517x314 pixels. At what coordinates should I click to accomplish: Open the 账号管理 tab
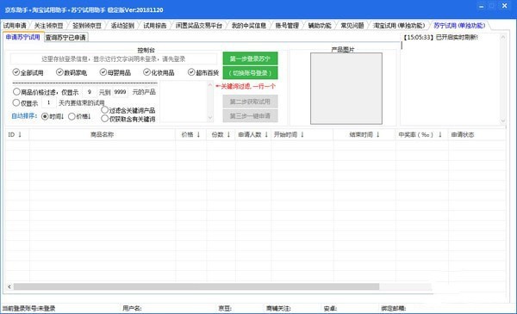287,25
